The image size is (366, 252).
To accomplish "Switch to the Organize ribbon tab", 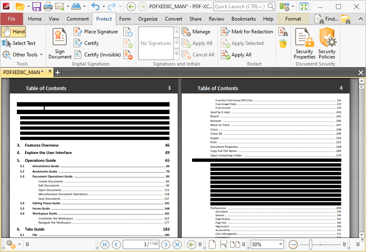I will (x=148, y=19).
